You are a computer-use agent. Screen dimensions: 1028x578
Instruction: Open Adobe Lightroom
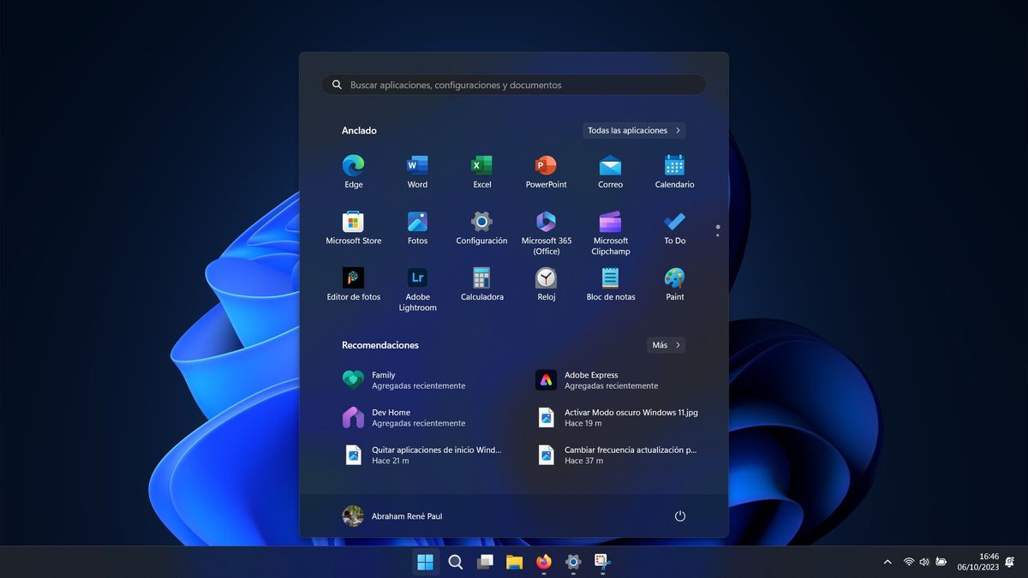[417, 283]
